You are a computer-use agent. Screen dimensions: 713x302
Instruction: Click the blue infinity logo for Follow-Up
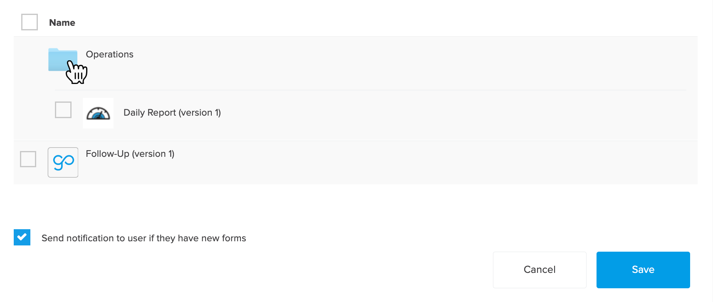pyautogui.click(x=63, y=162)
